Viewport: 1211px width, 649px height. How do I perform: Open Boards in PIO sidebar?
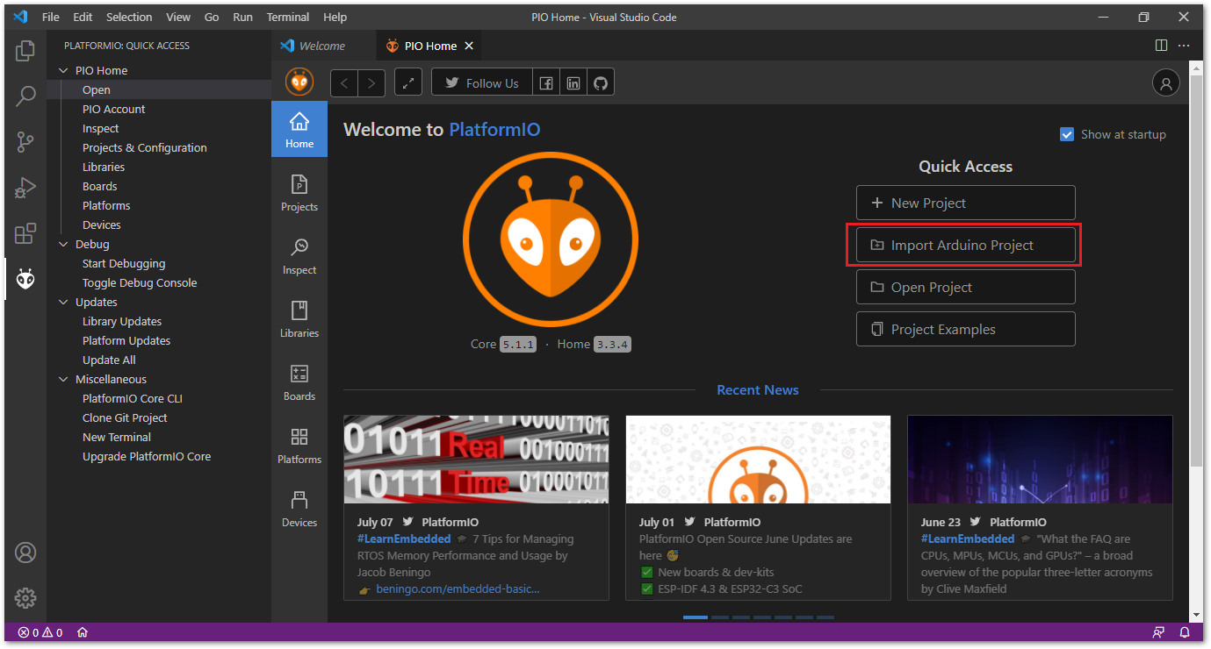click(x=299, y=382)
